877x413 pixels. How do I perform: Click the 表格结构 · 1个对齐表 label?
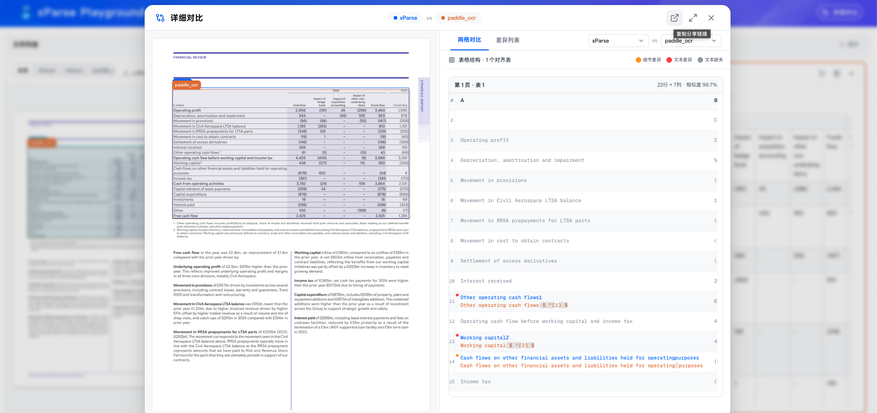point(485,60)
